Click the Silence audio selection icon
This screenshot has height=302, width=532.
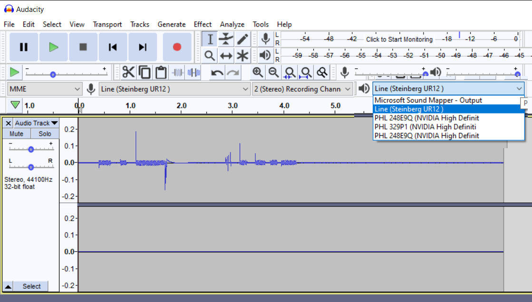193,72
